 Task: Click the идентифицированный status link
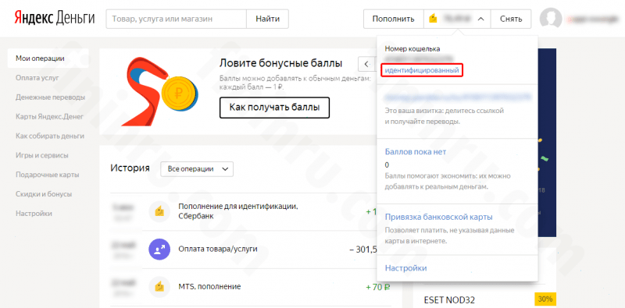click(422, 70)
